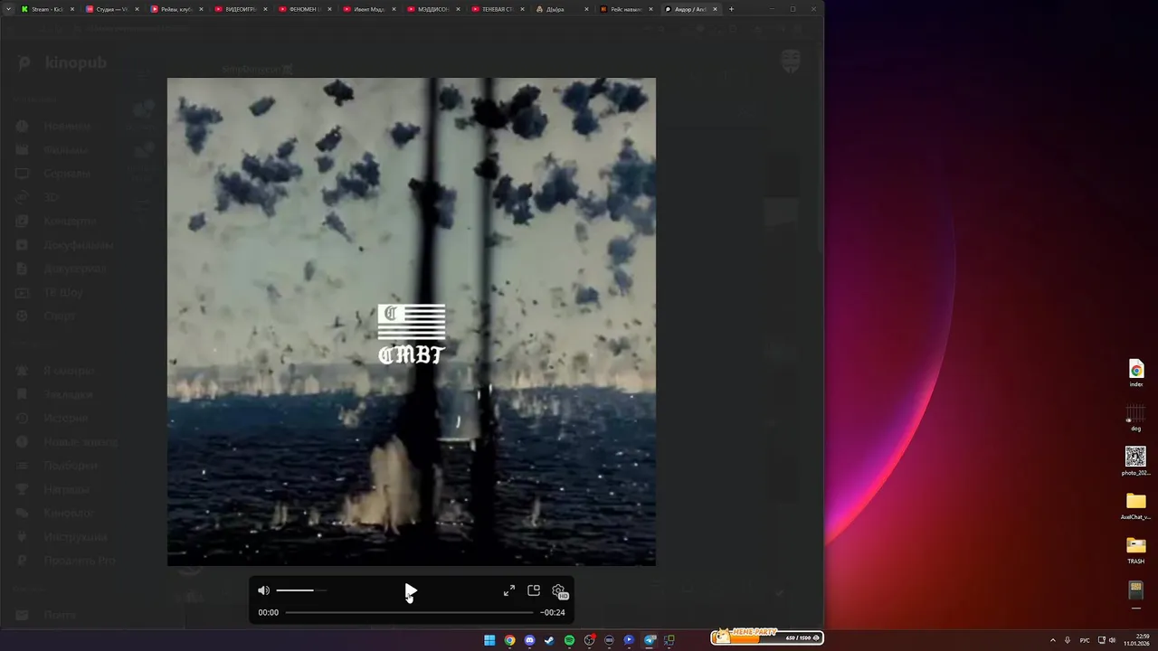Enter fullscreen mode in the player
The height and width of the screenshot is (651, 1158).
509,590
